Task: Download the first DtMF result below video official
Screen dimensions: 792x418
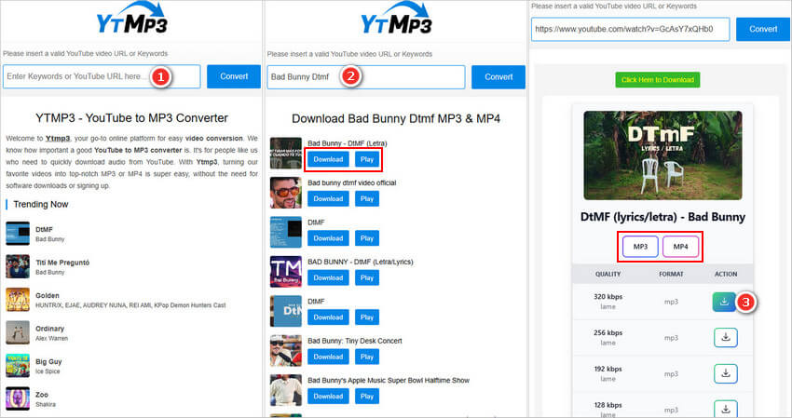Action: click(328, 238)
